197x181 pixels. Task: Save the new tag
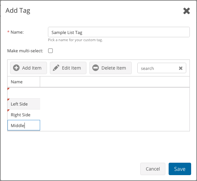tap(180, 169)
